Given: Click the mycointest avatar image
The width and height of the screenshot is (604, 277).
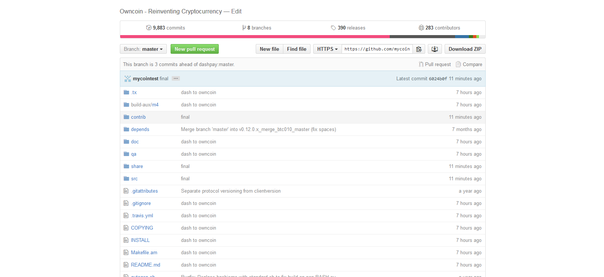Looking at the screenshot, I should [128, 79].
